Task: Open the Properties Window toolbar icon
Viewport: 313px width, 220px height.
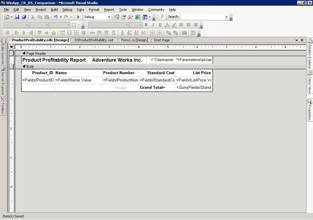Action: click(123, 17)
